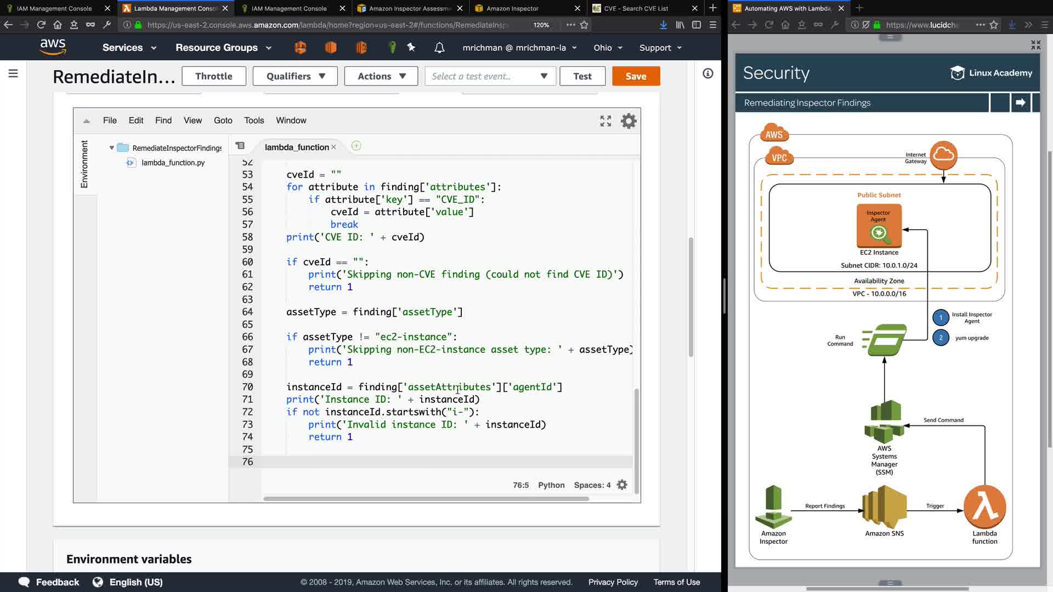Screen dimensions: 1053x592
Task: Open the AWS left navigation hamburger menu
Action: pyautogui.click(x=13, y=73)
